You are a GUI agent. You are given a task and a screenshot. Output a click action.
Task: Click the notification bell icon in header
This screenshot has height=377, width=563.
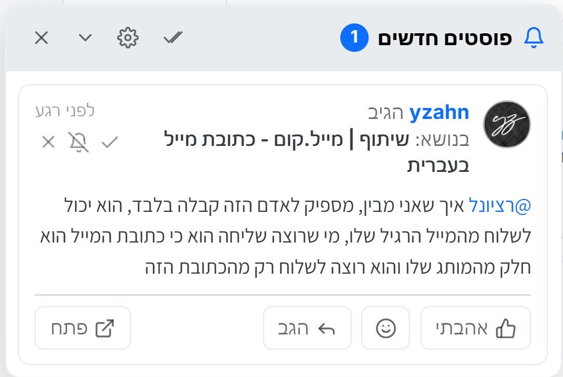click(x=534, y=38)
